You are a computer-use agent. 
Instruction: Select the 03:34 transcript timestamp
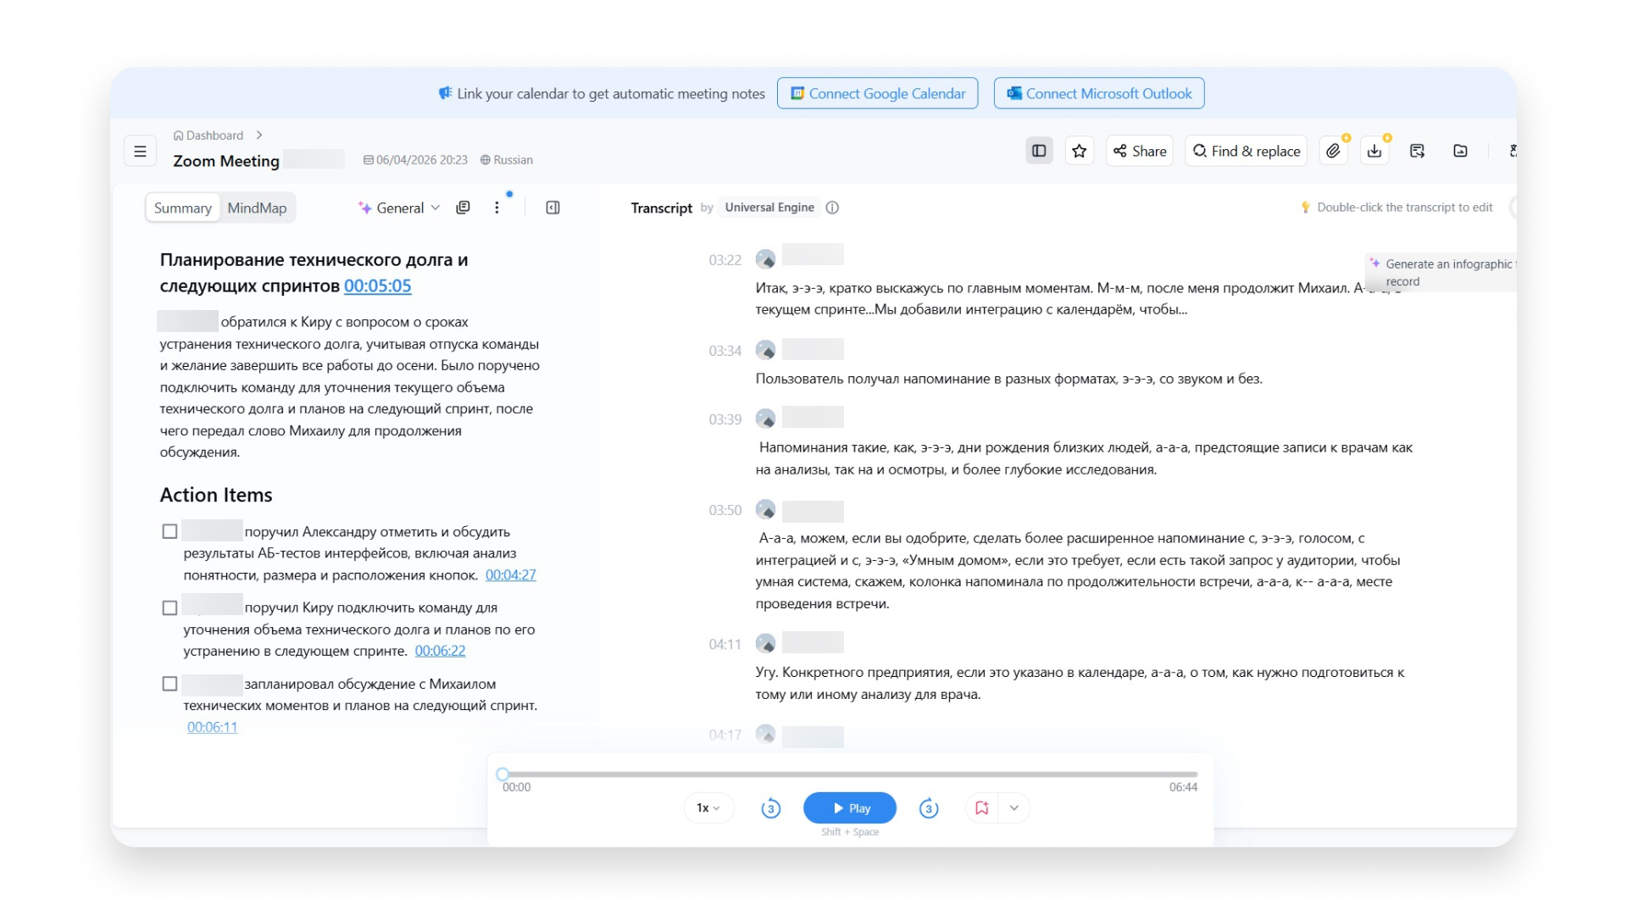click(725, 351)
